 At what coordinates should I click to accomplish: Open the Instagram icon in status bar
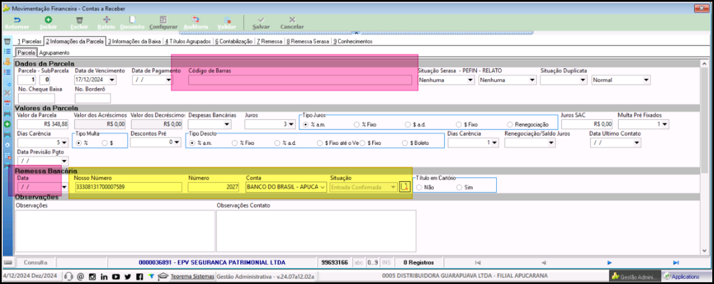pyautogui.click(x=92, y=277)
